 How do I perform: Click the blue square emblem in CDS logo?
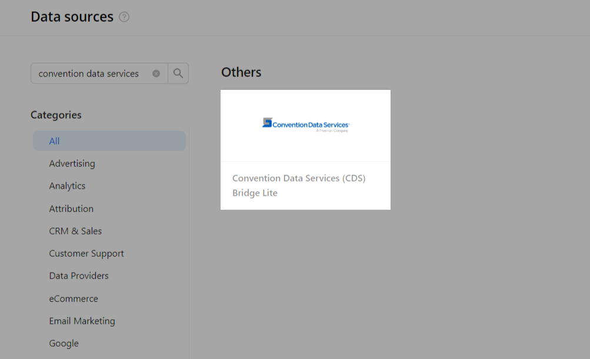pos(267,123)
